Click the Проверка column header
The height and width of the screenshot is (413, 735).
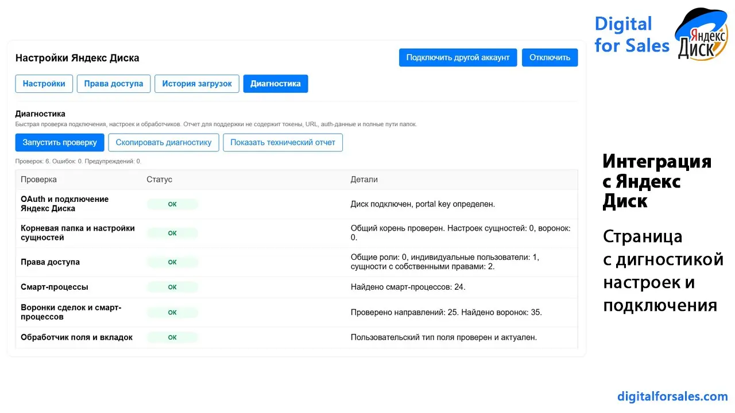pyautogui.click(x=39, y=180)
